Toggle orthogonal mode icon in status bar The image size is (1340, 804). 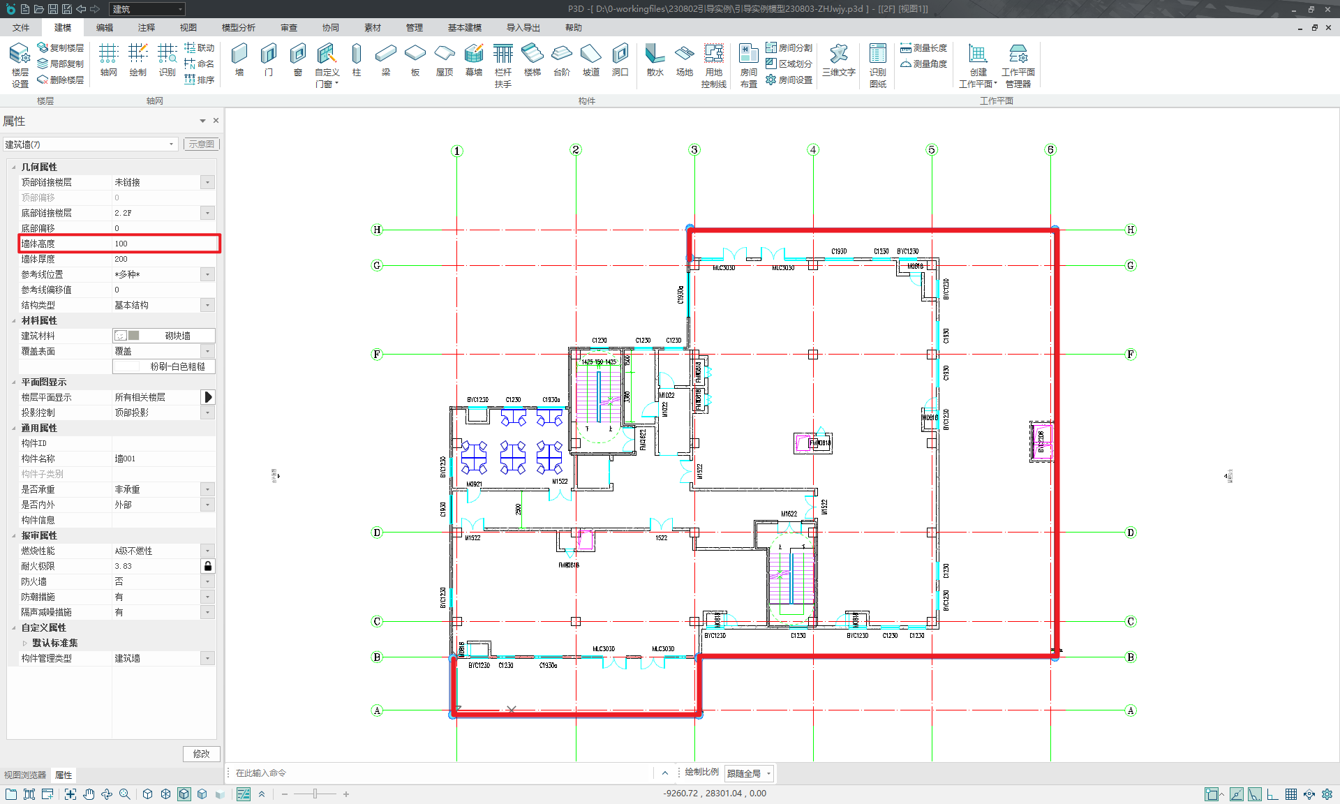[x=1272, y=794]
